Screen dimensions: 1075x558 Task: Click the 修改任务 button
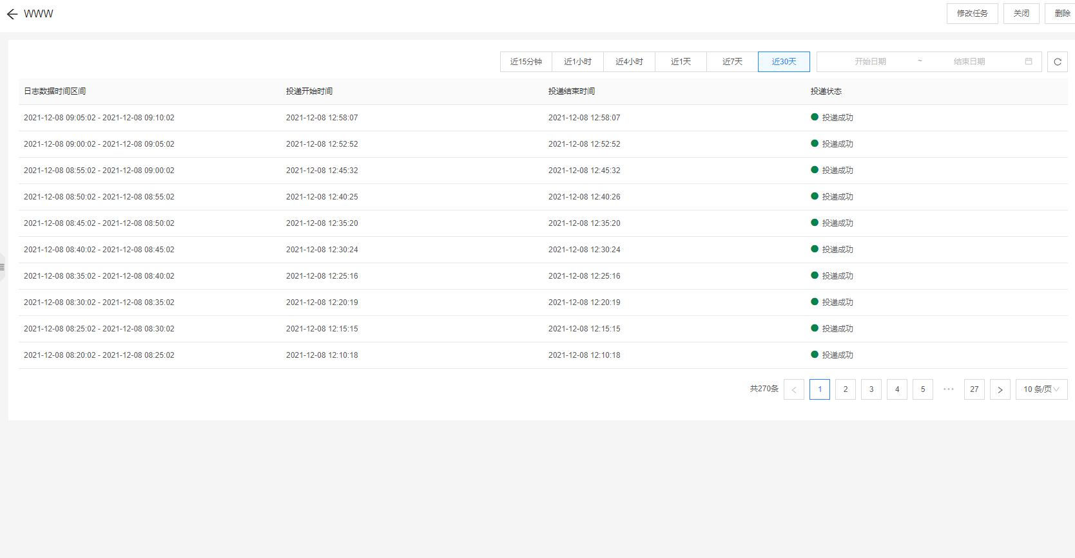pos(972,14)
